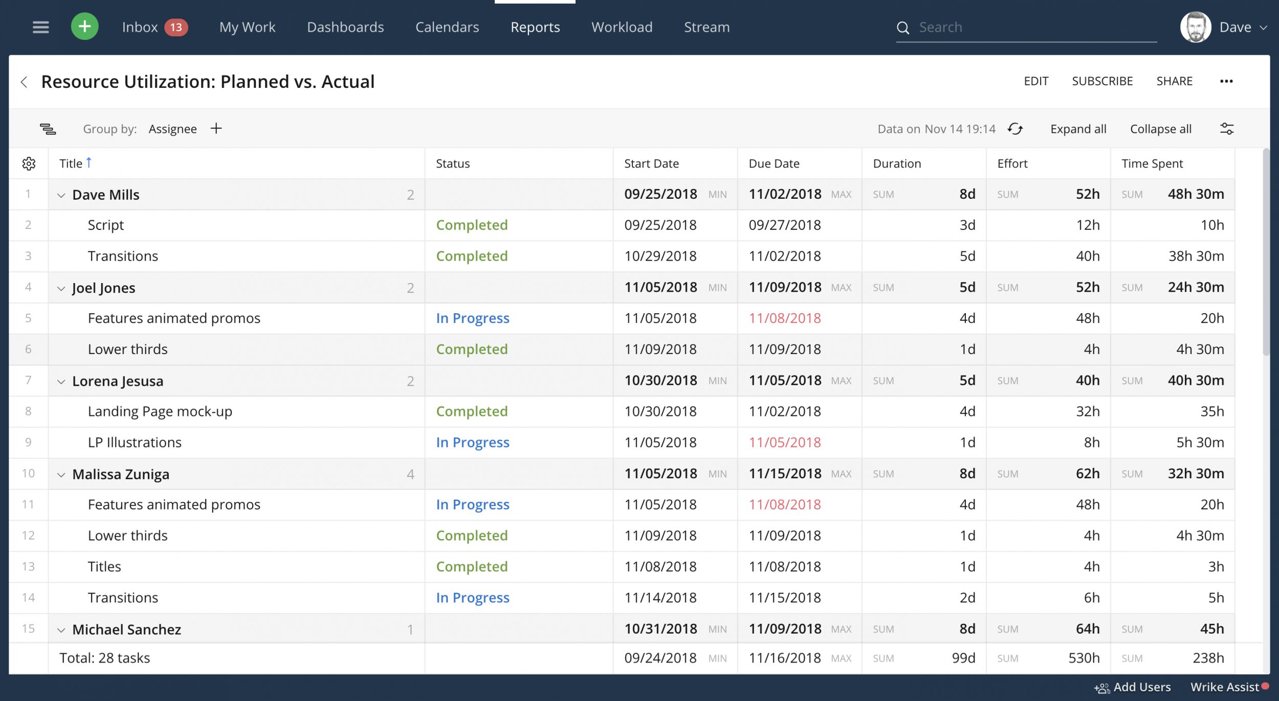Screen dimensions: 1279x701
Task: Click the search magnifier icon
Action: point(903,27)
